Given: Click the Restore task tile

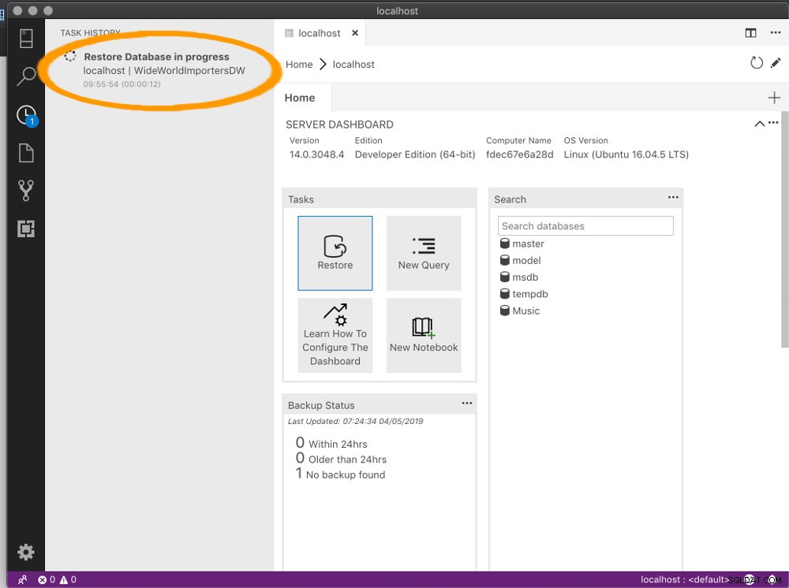Looking at the screenshot, I should pyautogui.click(x=335, y=253).
